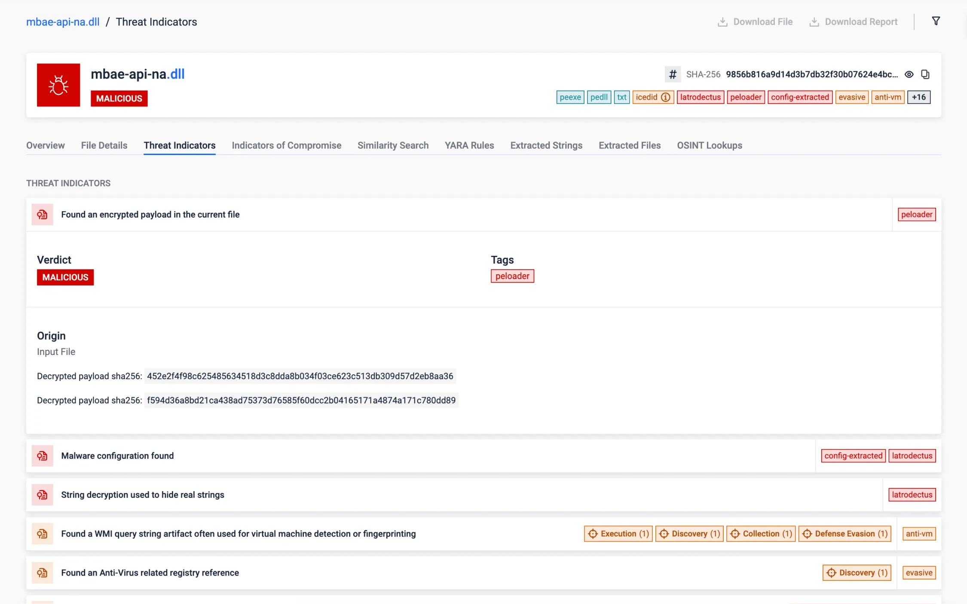Click the Download Report button
Viewport: 967px width, 604px height.
coord(854,22)
